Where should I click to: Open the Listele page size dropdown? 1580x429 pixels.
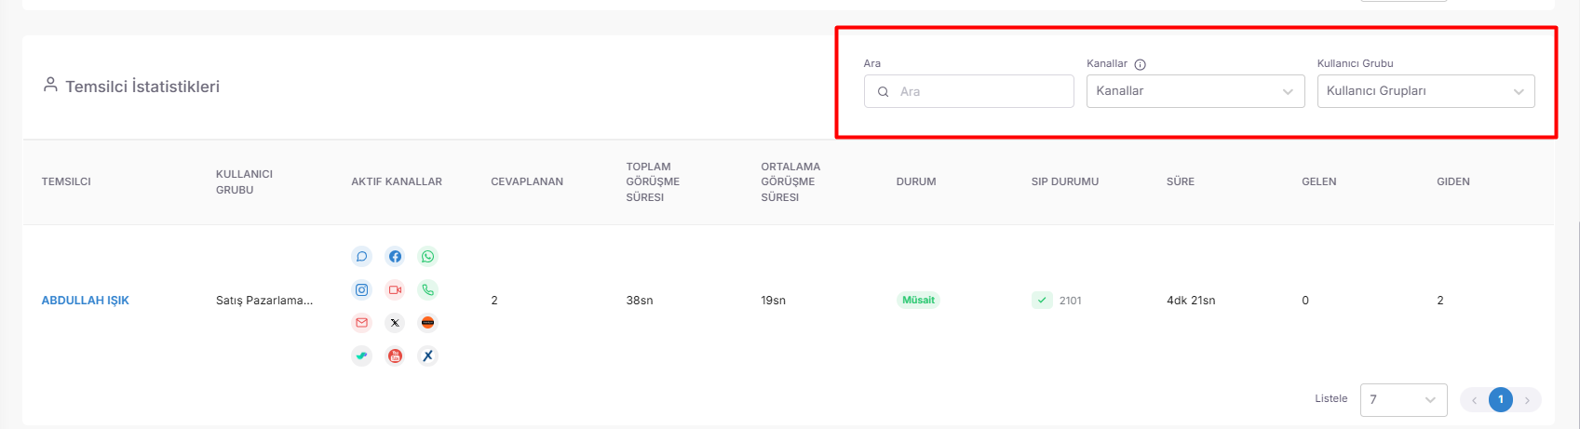1403,399
